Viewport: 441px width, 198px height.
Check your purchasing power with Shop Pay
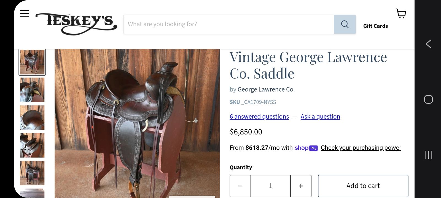coord(361,148)
